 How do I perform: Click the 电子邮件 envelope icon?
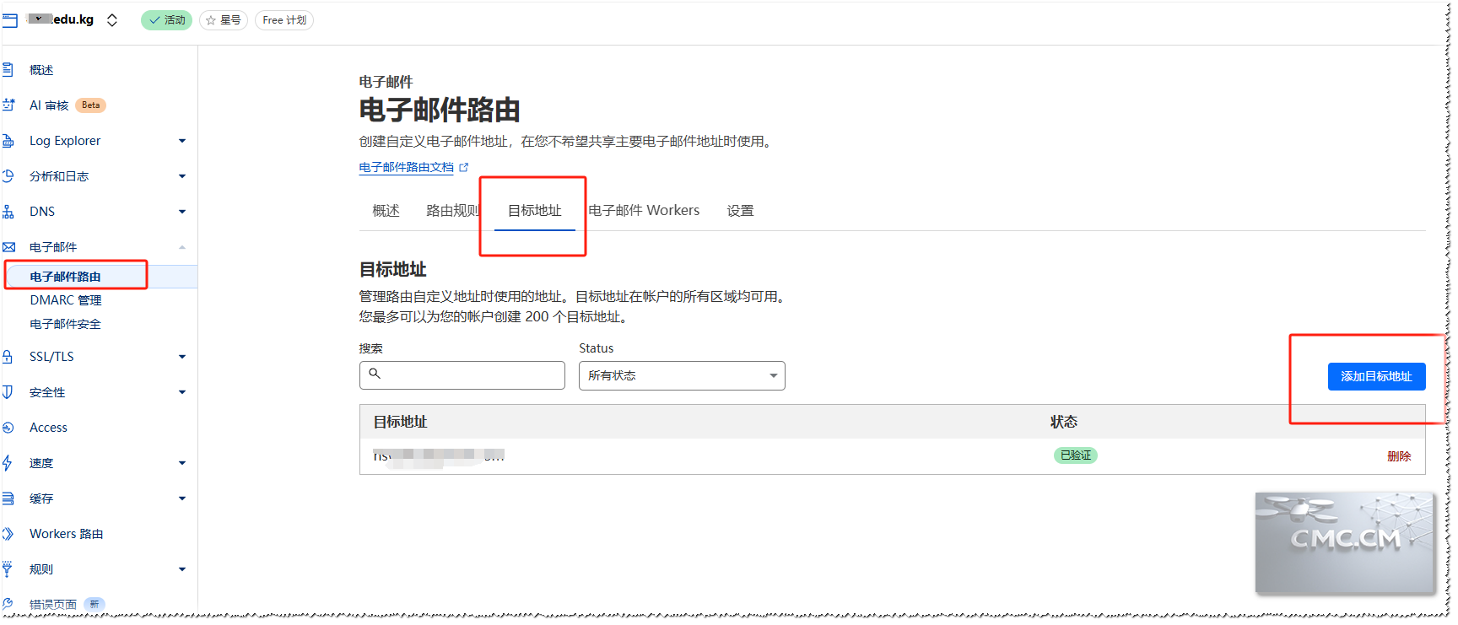tap(8, 247)
